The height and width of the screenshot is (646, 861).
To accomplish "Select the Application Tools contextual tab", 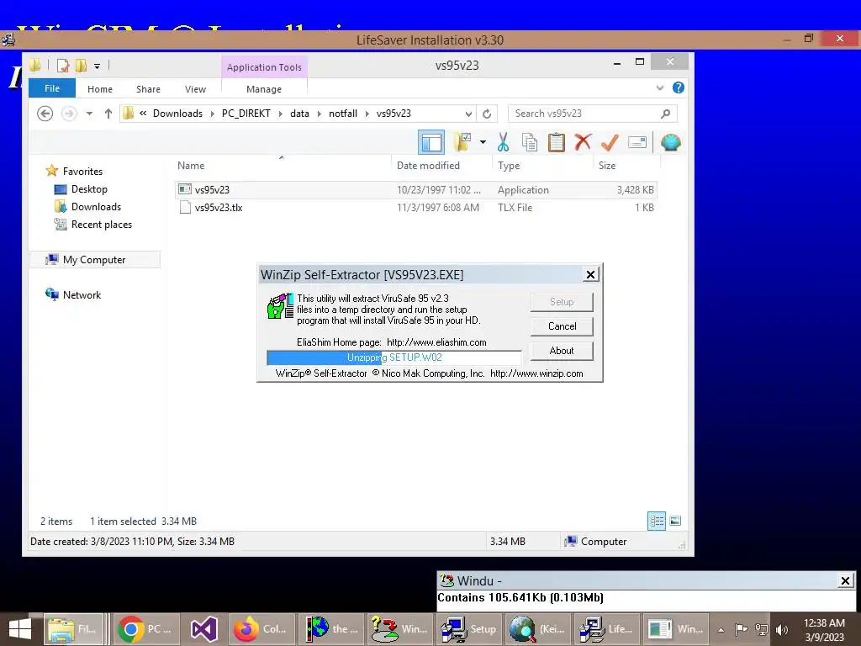I will click(x=264, y=67).
